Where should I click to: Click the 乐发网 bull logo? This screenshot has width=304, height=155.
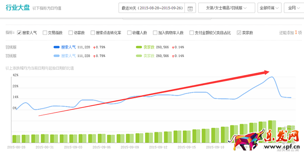click(246, 139)
